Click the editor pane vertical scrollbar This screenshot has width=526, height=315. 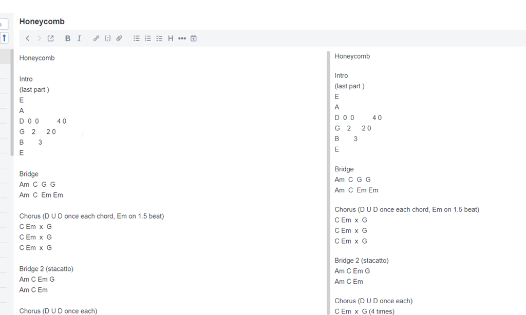pos(12,103)
